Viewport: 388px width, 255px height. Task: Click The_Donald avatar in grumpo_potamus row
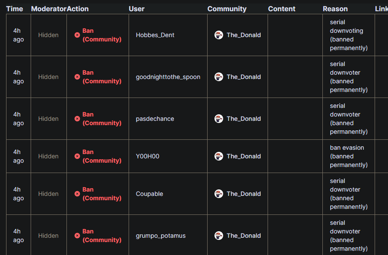pos(219,236)
